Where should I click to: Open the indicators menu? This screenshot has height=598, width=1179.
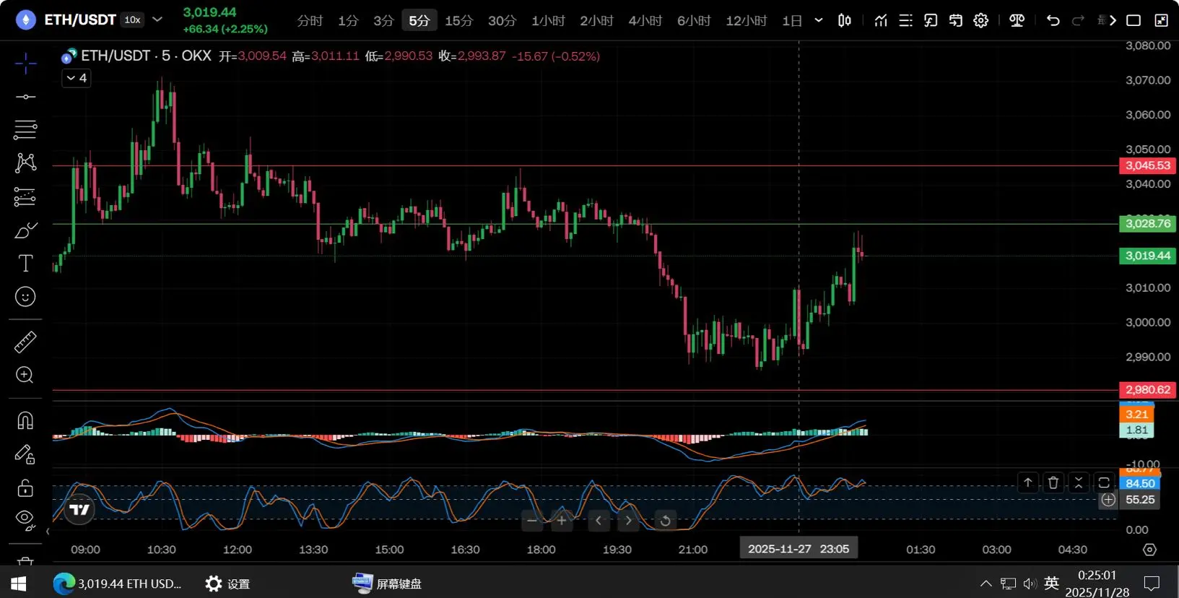coord(881,20)
